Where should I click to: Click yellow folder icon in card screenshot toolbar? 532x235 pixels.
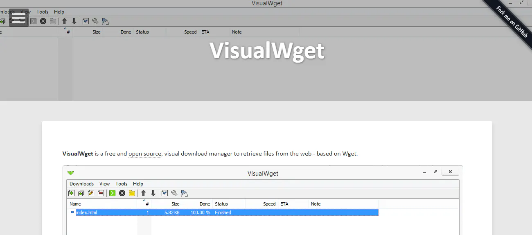[x=132, y=193]
